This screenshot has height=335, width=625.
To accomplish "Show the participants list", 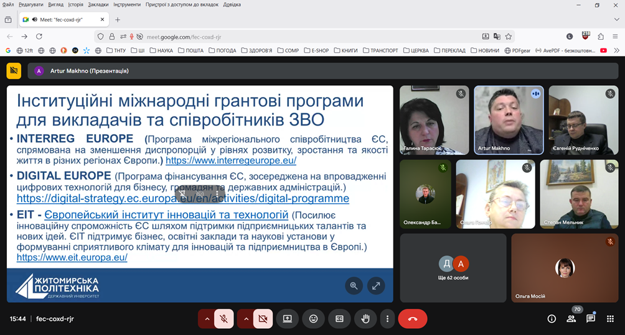I will pyautogui.click(x=571, y=319).
